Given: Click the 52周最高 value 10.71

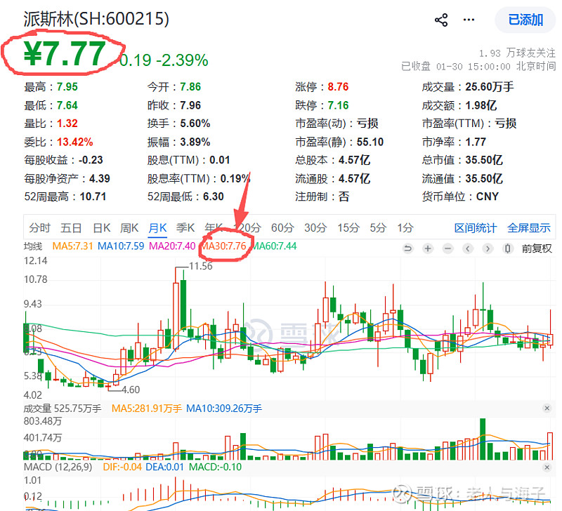Looking at the screenshot, I should coord(93,197).
